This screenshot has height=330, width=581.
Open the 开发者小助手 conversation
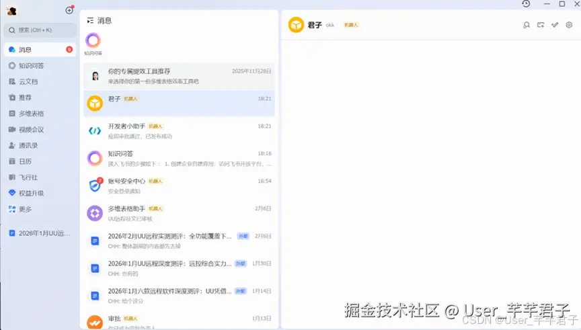tap(180, 131)
